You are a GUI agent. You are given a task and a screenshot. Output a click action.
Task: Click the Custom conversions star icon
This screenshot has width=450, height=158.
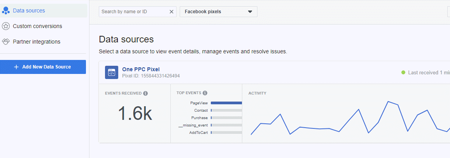coord(6,26)
